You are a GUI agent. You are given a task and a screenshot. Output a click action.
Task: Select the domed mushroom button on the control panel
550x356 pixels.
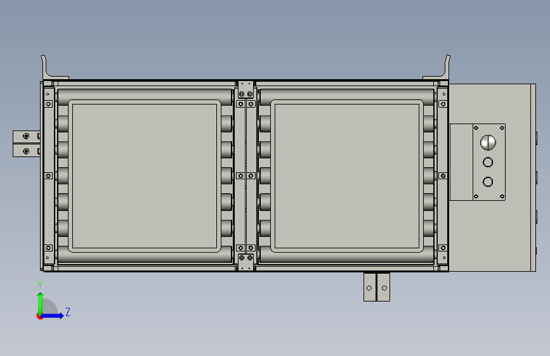488,143
